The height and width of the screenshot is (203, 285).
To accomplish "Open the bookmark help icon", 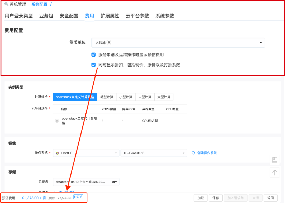I will point(275,160).
